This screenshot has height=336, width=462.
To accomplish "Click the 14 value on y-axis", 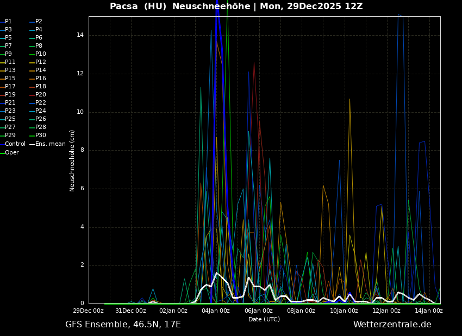I will click(80, 35).
